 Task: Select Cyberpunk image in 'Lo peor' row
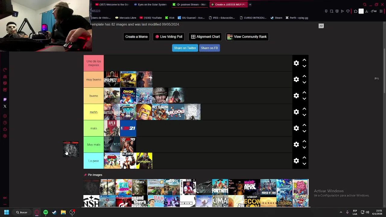pos(144,161)
